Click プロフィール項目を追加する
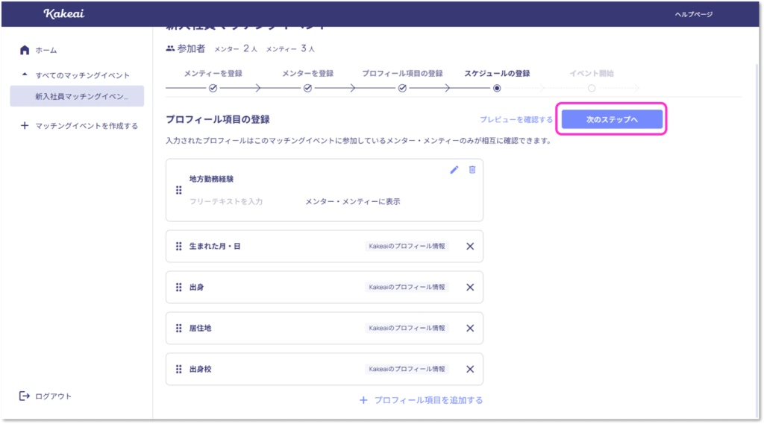764x424 pixels. tap(422, 400)
